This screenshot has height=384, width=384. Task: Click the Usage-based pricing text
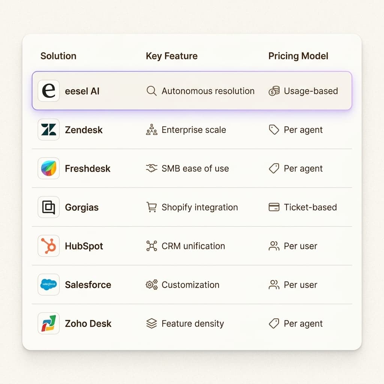pyautogui.click(x=311, y=91)
